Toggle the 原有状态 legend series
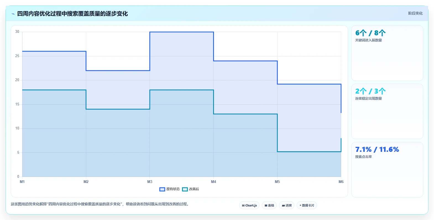The height and width of the screenshot is (220, 434). click(x=169, y=189)
